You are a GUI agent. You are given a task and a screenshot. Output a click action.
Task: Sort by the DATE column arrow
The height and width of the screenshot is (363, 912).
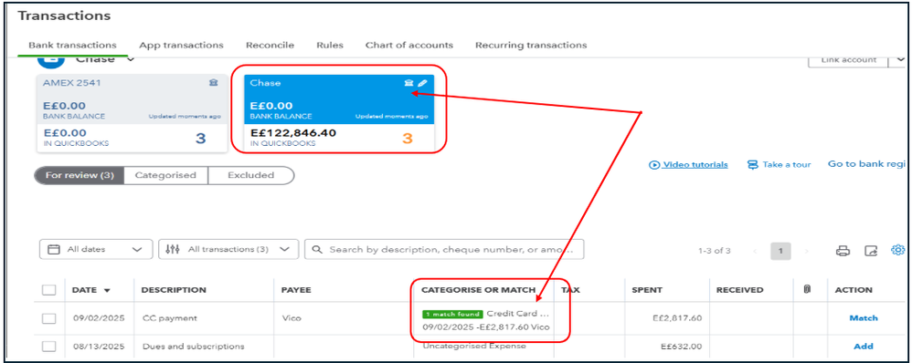106,290
